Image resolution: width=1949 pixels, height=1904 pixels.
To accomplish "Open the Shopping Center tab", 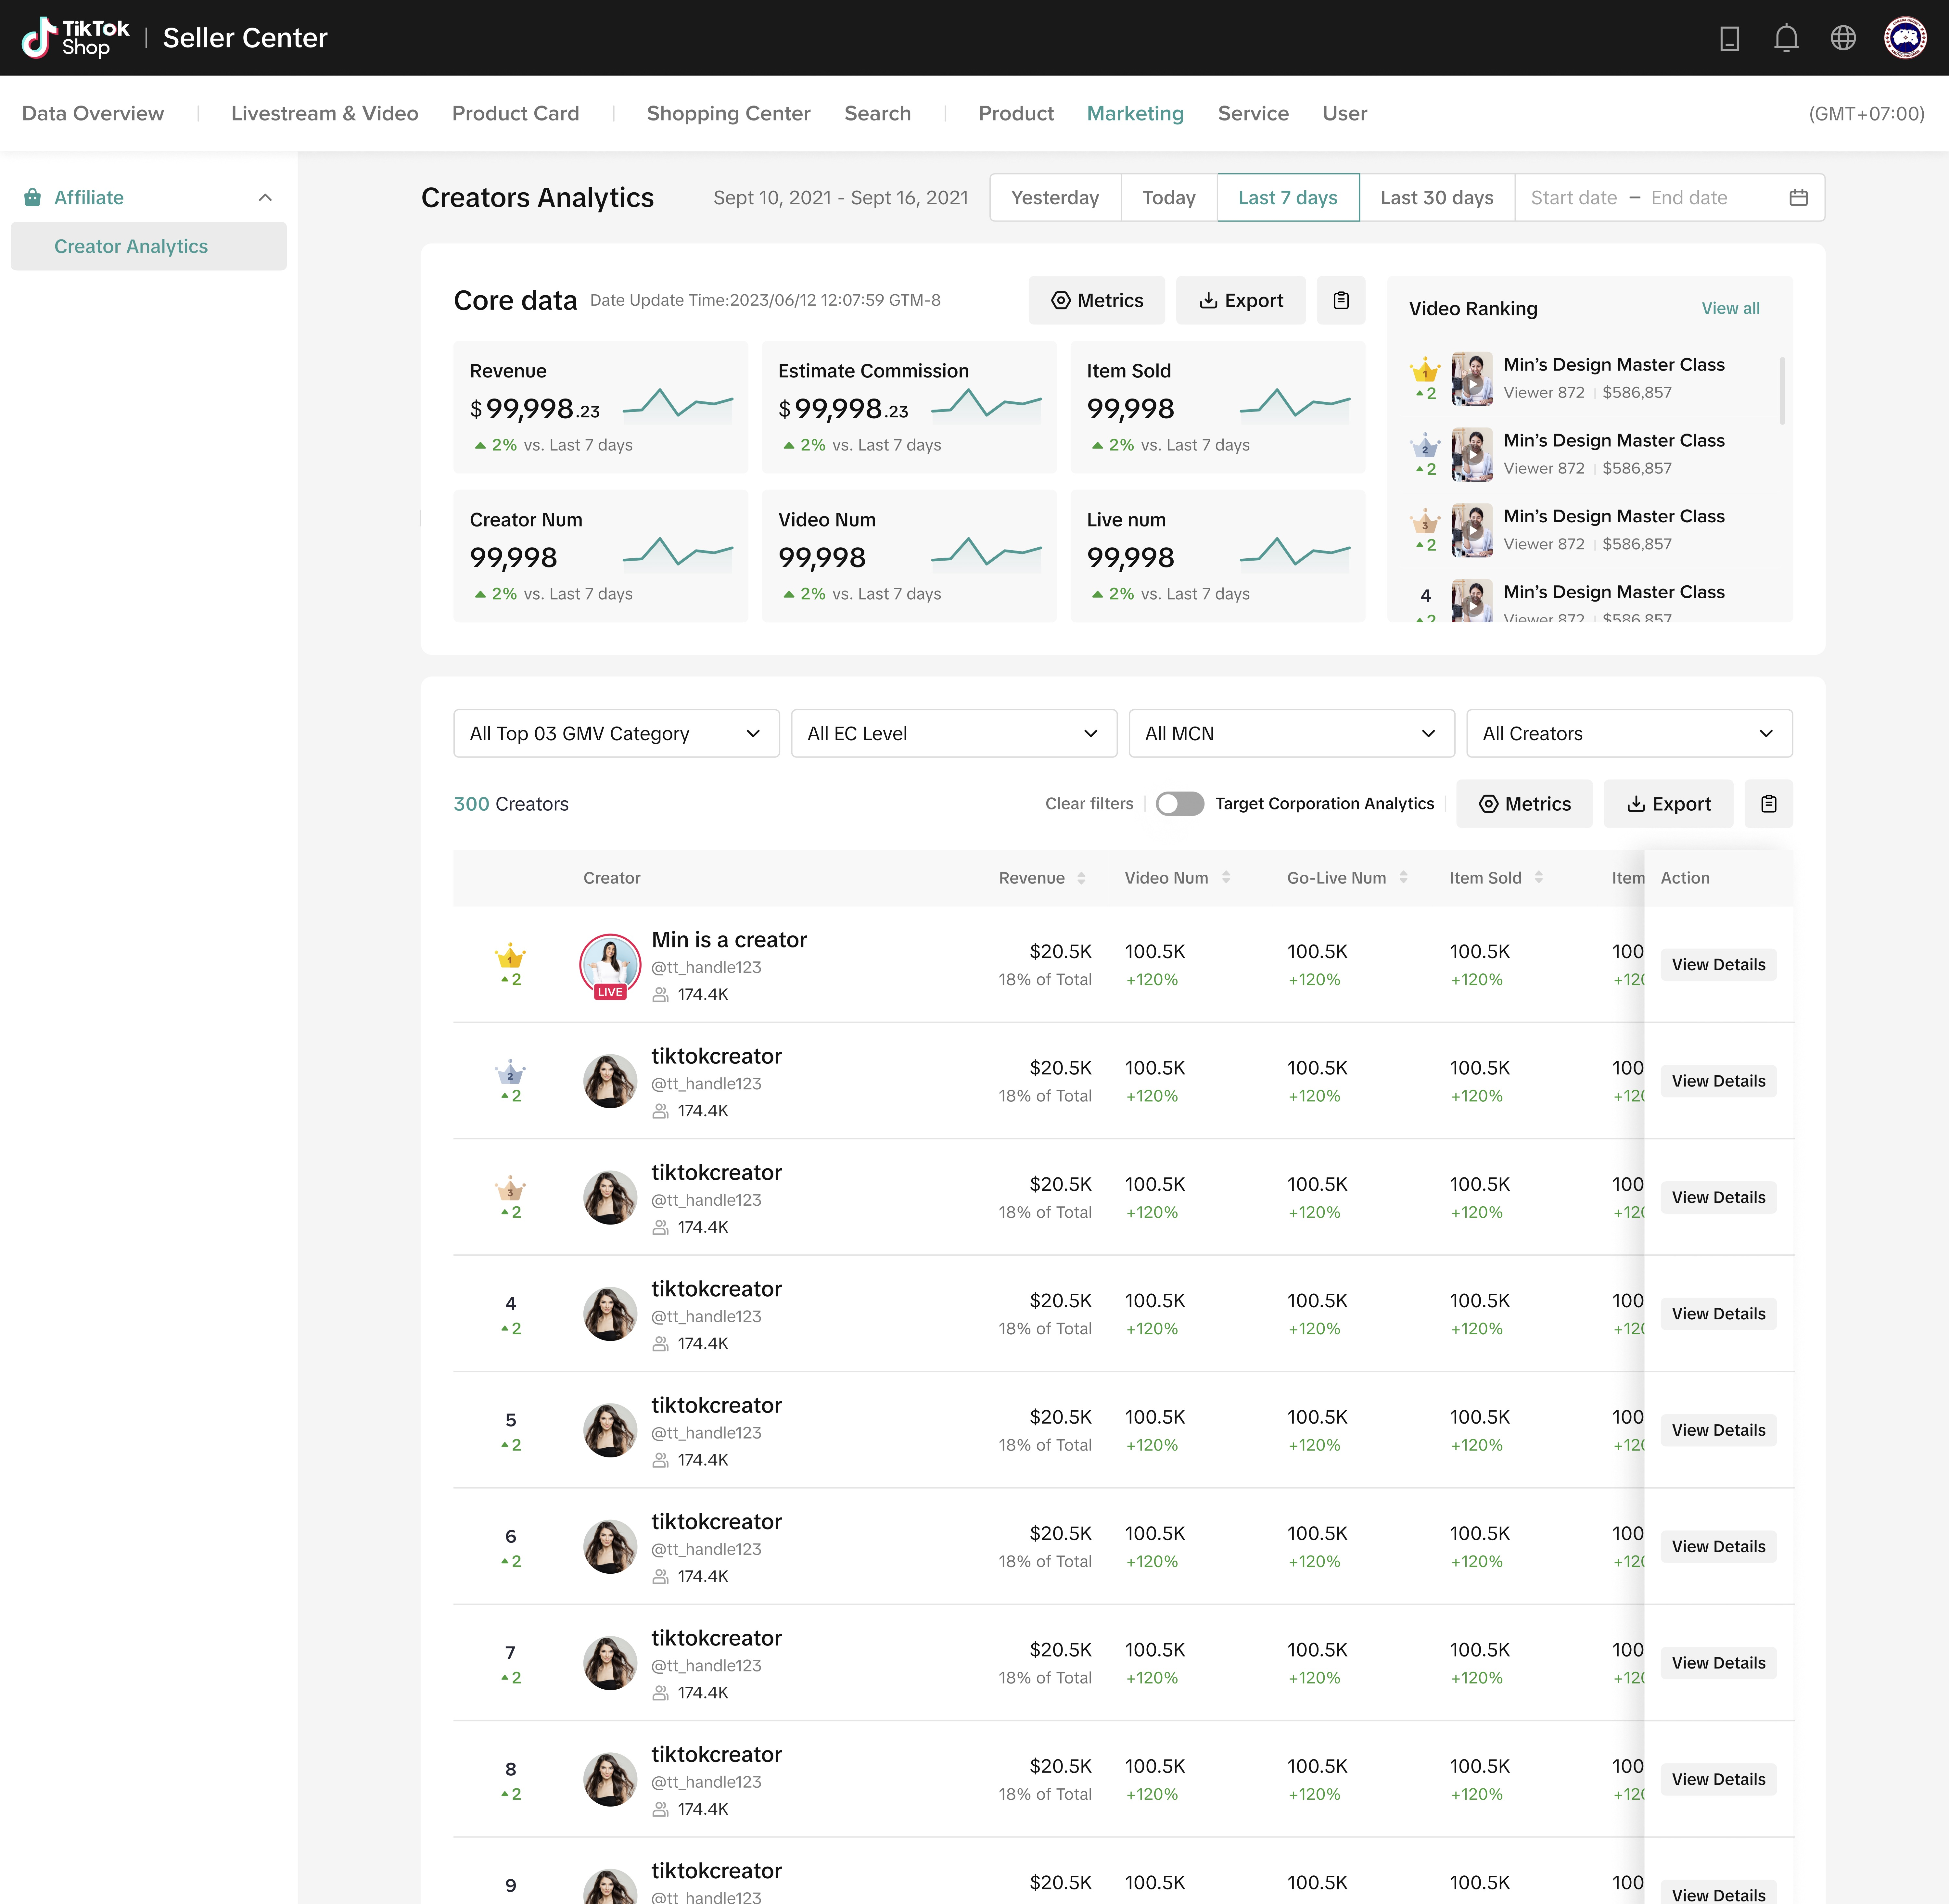I will (729, 114).
